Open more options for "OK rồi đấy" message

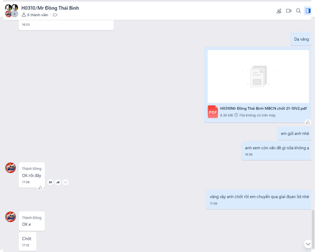(66, 182)
